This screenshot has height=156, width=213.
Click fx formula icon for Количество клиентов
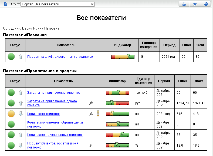[x=91, y=114]
